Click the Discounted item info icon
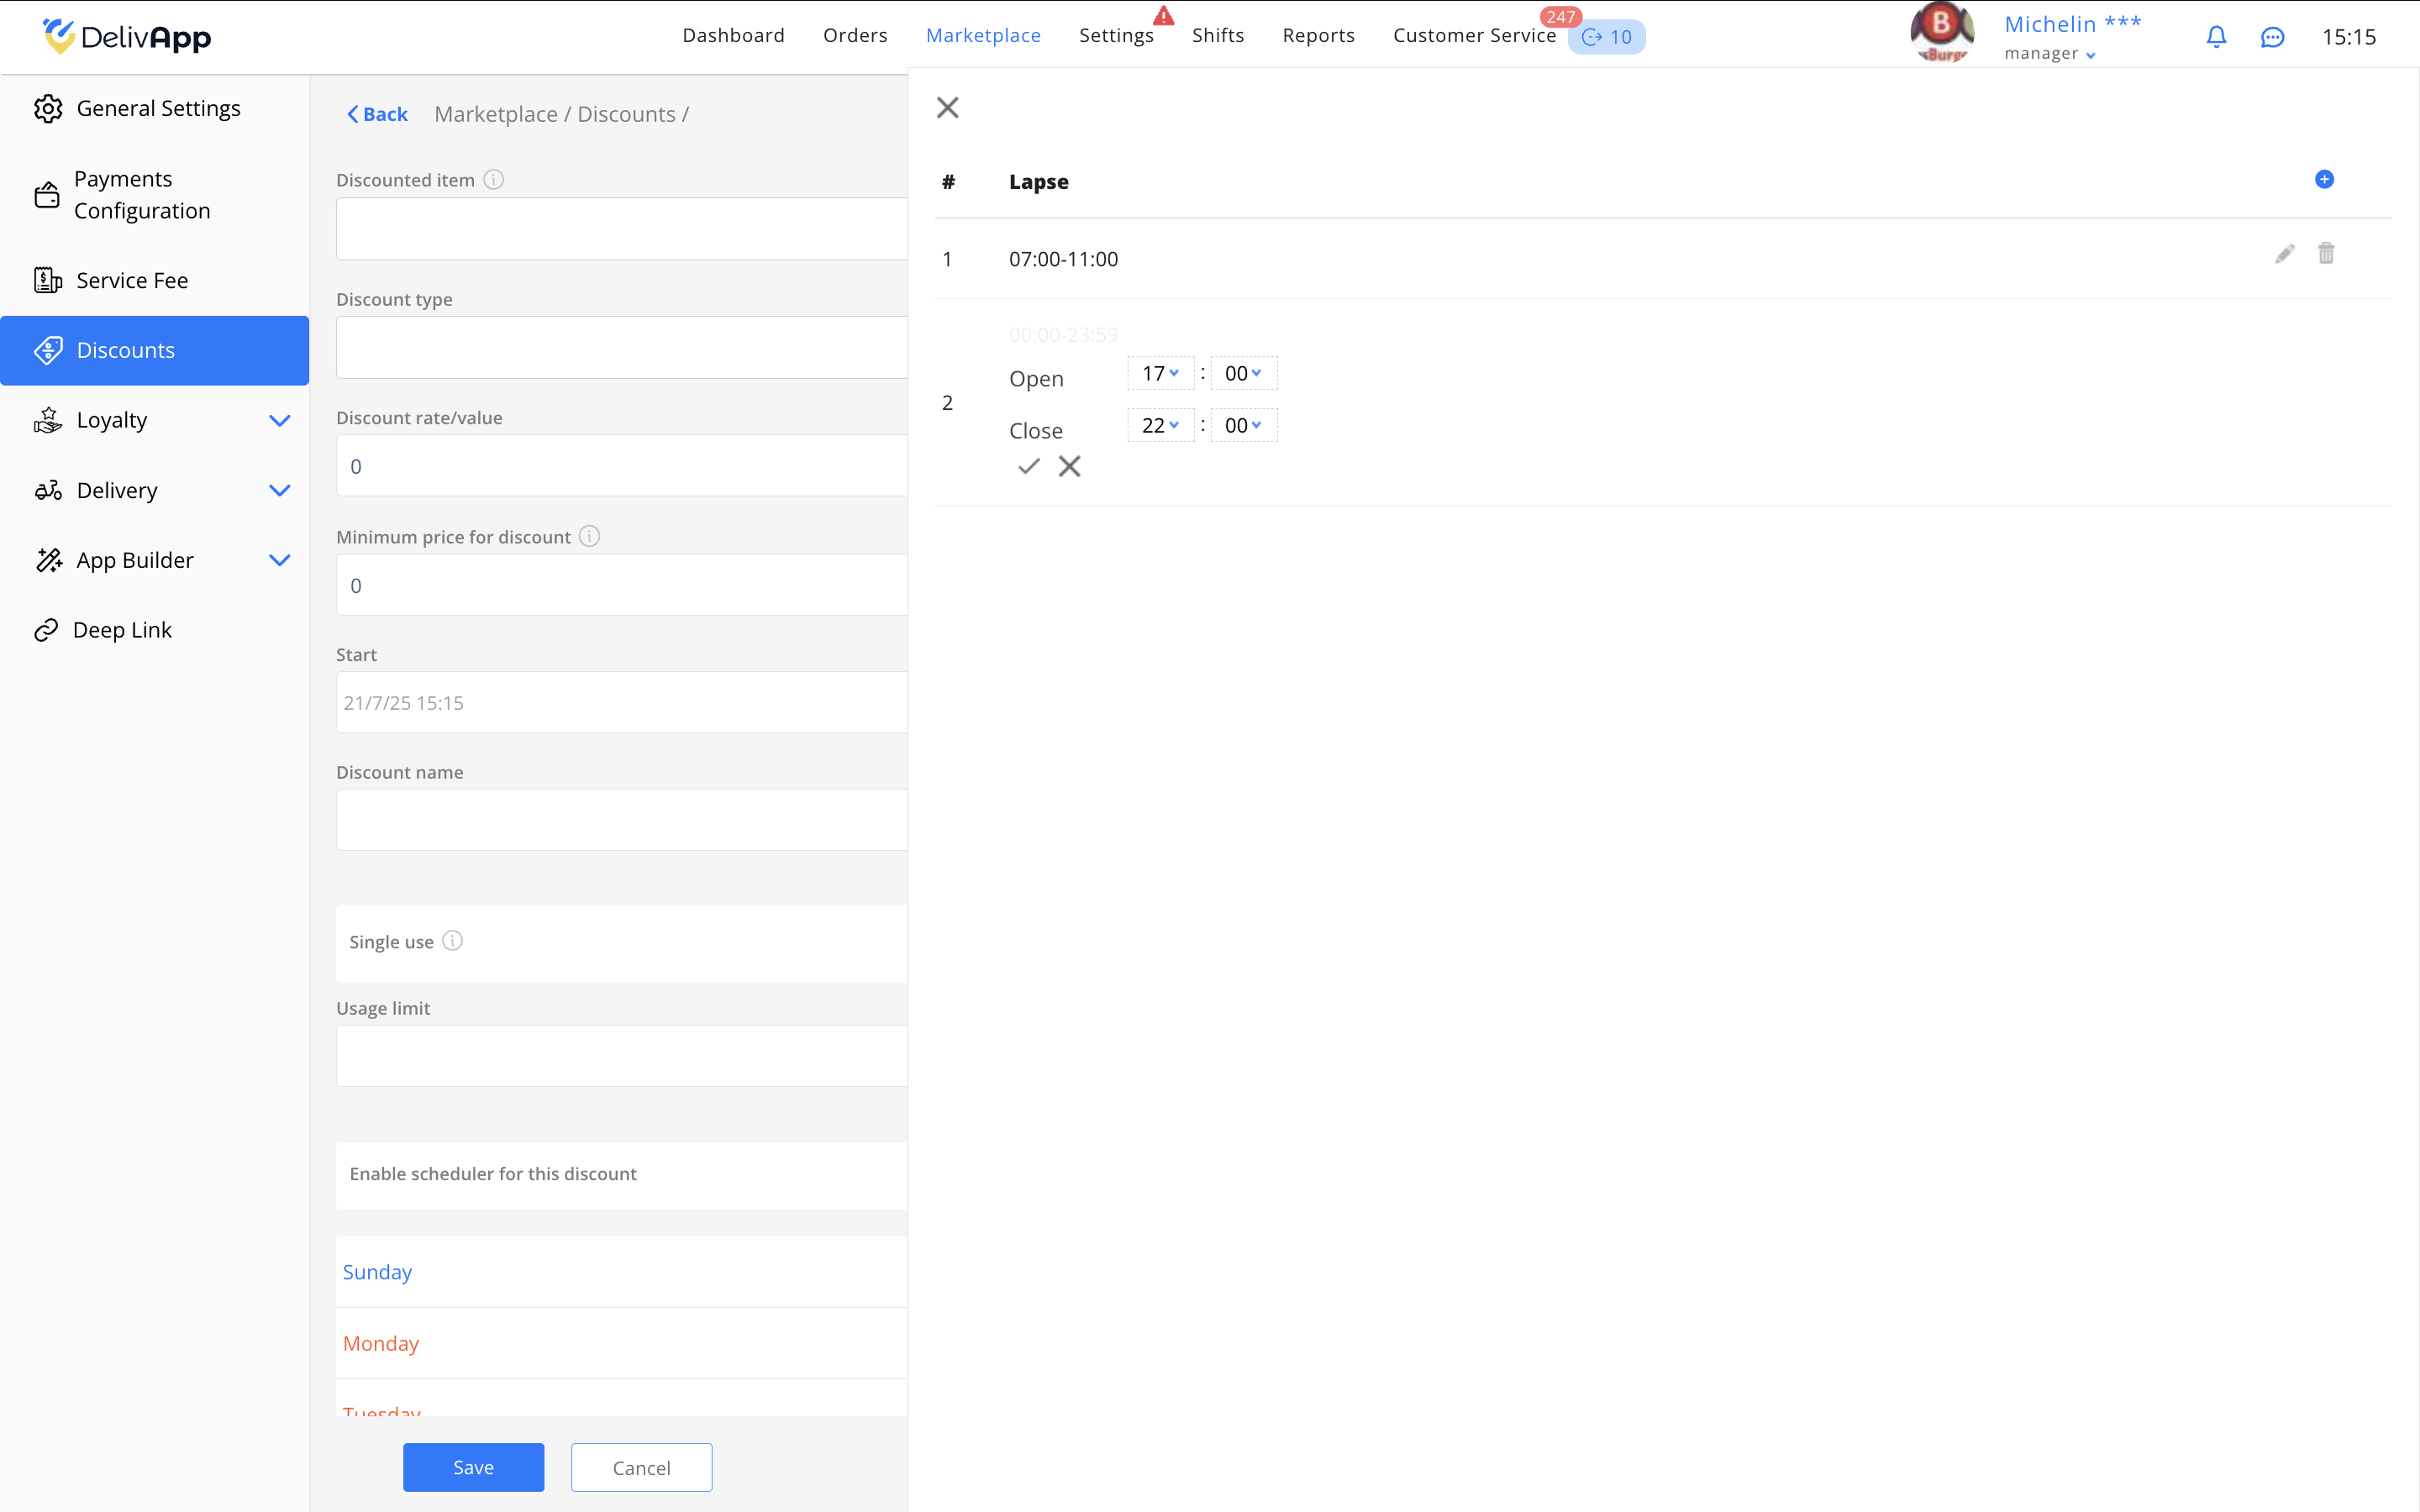2420x1512 pixels. pyautogui.click(x=493, y=179)
